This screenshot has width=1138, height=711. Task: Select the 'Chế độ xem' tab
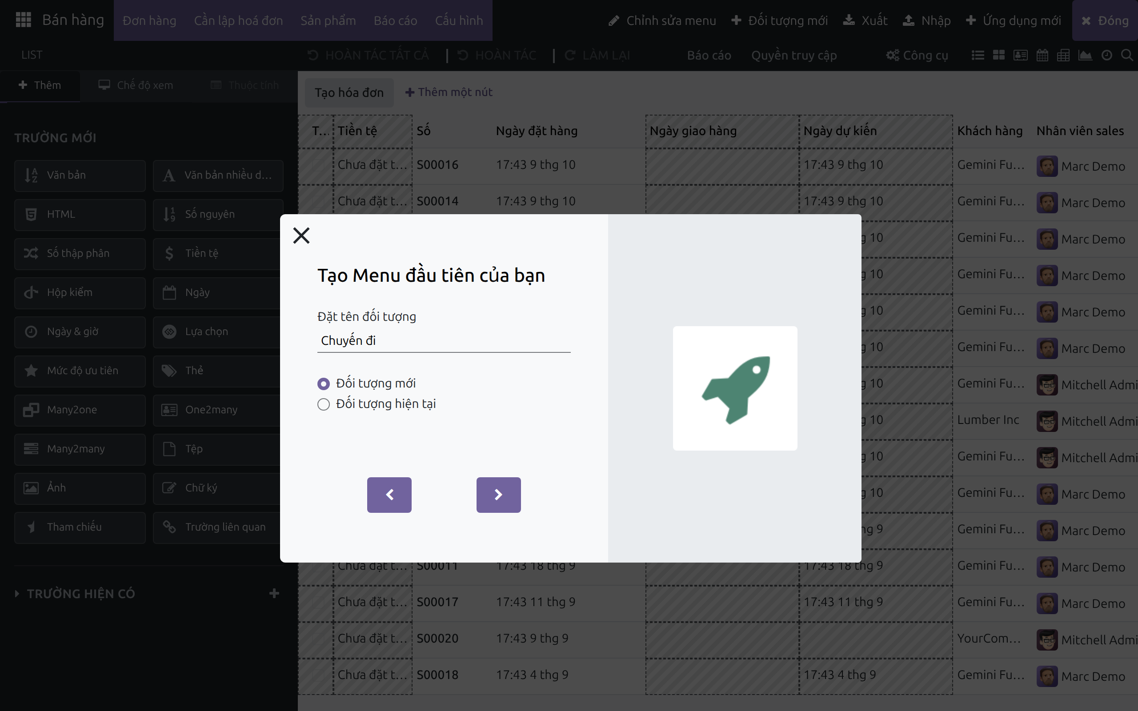point(136,85)
